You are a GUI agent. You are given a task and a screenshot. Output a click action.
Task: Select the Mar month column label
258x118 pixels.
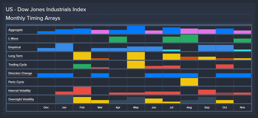pyautogui.click(x=100, y=107)
